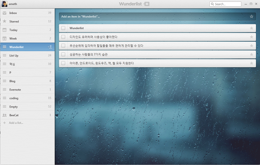
Task: Open the Blog list
Action: 27,81
